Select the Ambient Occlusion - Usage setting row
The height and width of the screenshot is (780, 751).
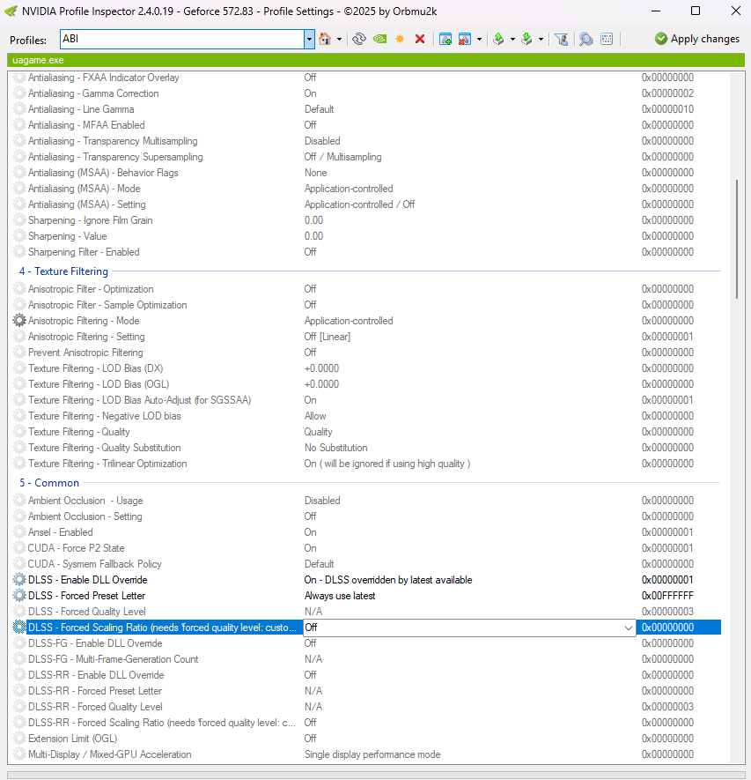point(85,501)
